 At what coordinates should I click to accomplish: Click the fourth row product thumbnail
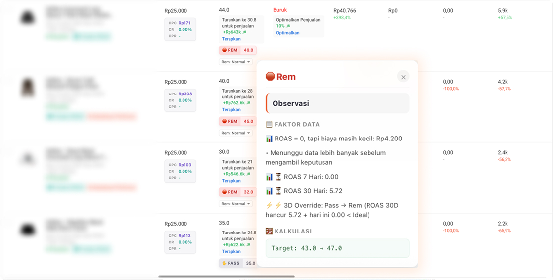[28, 230]
